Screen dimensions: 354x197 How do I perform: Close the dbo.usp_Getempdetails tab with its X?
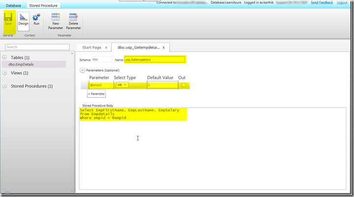click(164, 48)
